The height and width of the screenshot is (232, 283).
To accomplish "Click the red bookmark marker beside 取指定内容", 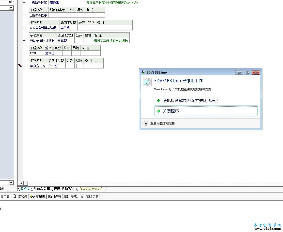I will [20, 66].
